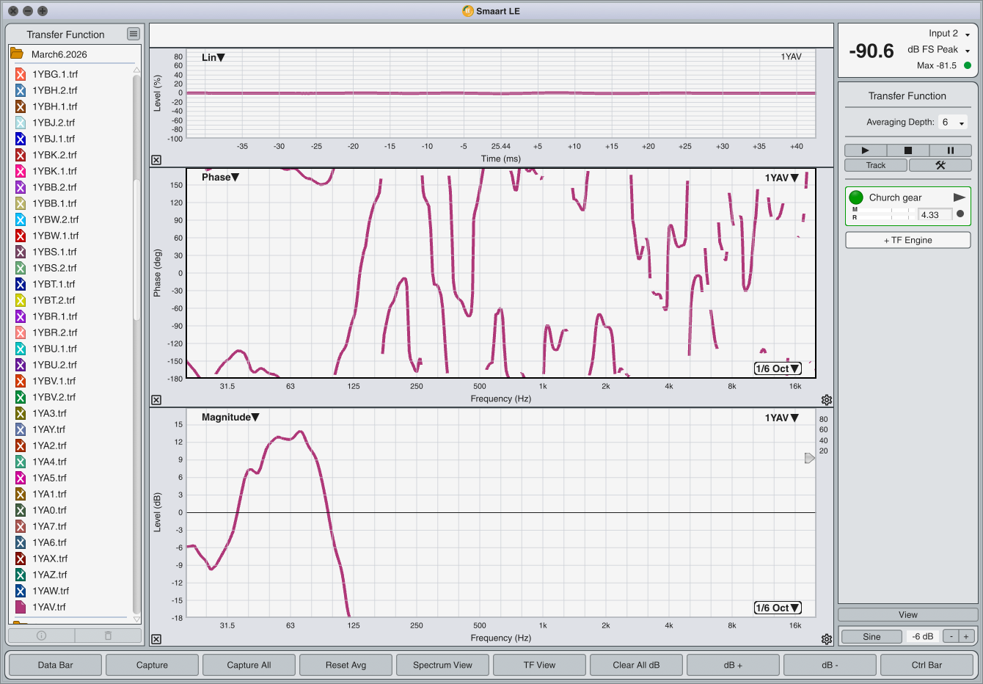
Task: Run the Church gear measurement arrow
Action: point(959,197)
